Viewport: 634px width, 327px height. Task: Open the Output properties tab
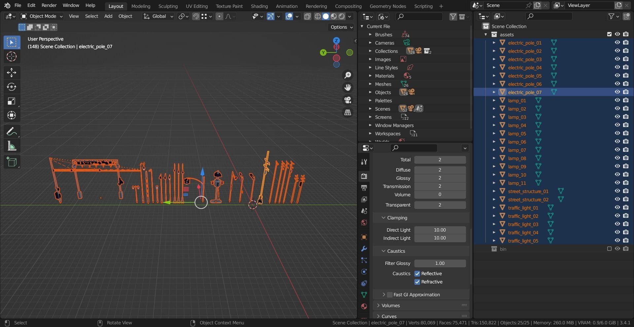click(x=364, y=188)
